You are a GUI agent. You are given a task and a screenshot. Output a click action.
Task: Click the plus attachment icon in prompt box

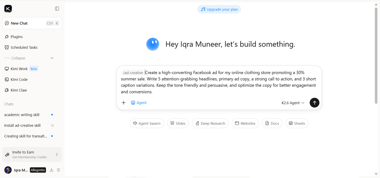click(123, 103)
